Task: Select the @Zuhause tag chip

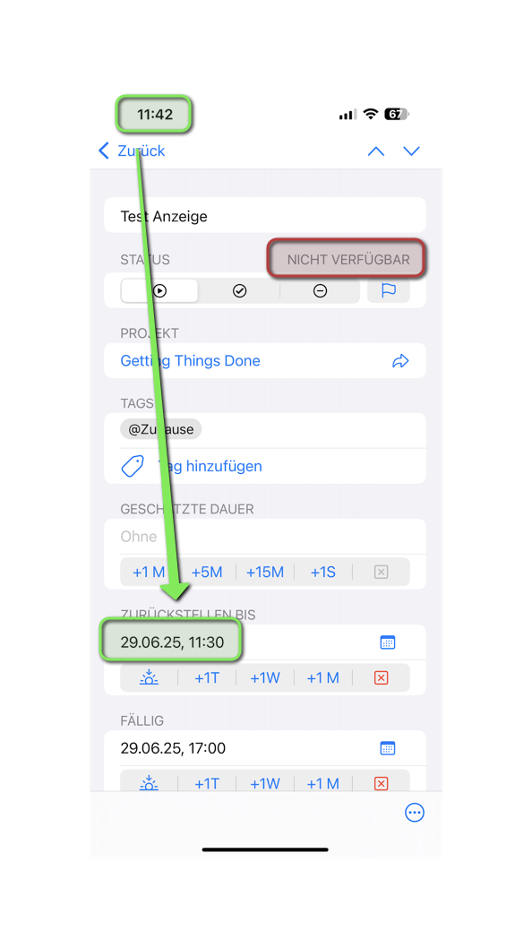Action: coord(161,429)
